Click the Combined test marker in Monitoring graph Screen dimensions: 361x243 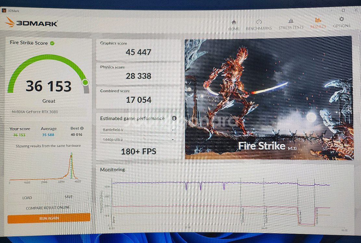(x=317, y=216)
